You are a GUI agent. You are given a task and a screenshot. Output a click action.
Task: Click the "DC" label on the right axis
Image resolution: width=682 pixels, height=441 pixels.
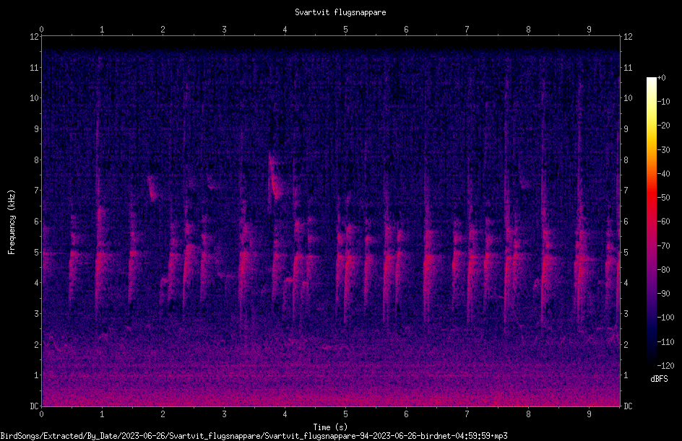pos(628,406)
